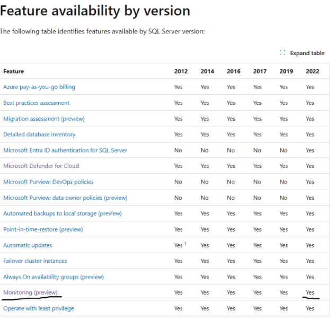The width and height of the screenshot is (336, 320).
Task: Click 2017 cell for Microsoft Defender for Cloud
Action: (257, 166)
